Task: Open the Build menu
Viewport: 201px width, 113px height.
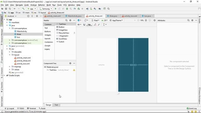Action: tap(49, 5)
